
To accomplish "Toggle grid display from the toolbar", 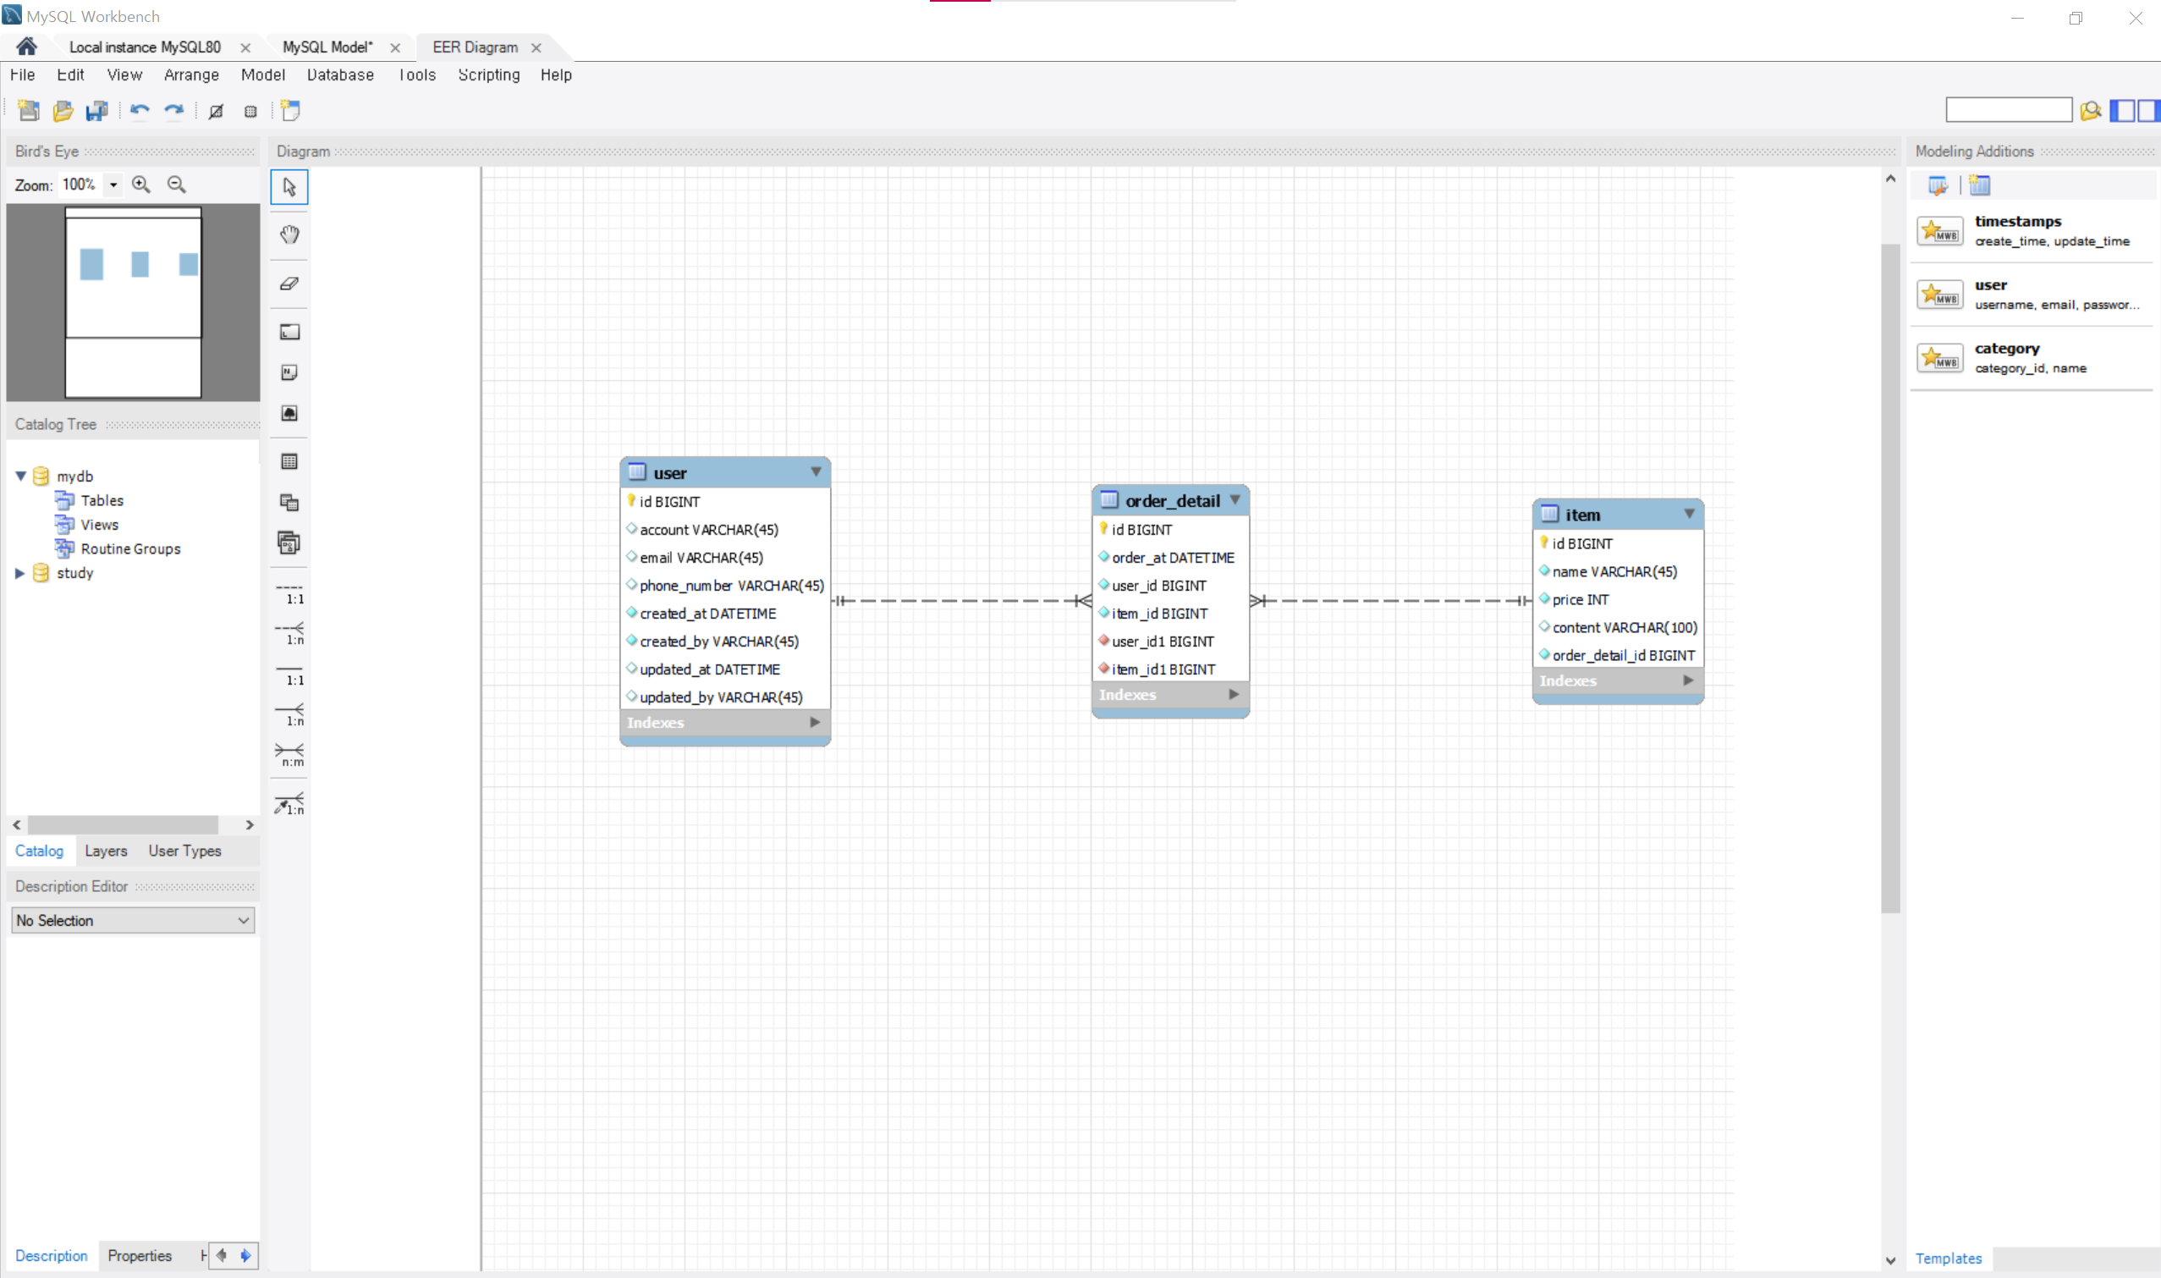I will tap(250, 110).
